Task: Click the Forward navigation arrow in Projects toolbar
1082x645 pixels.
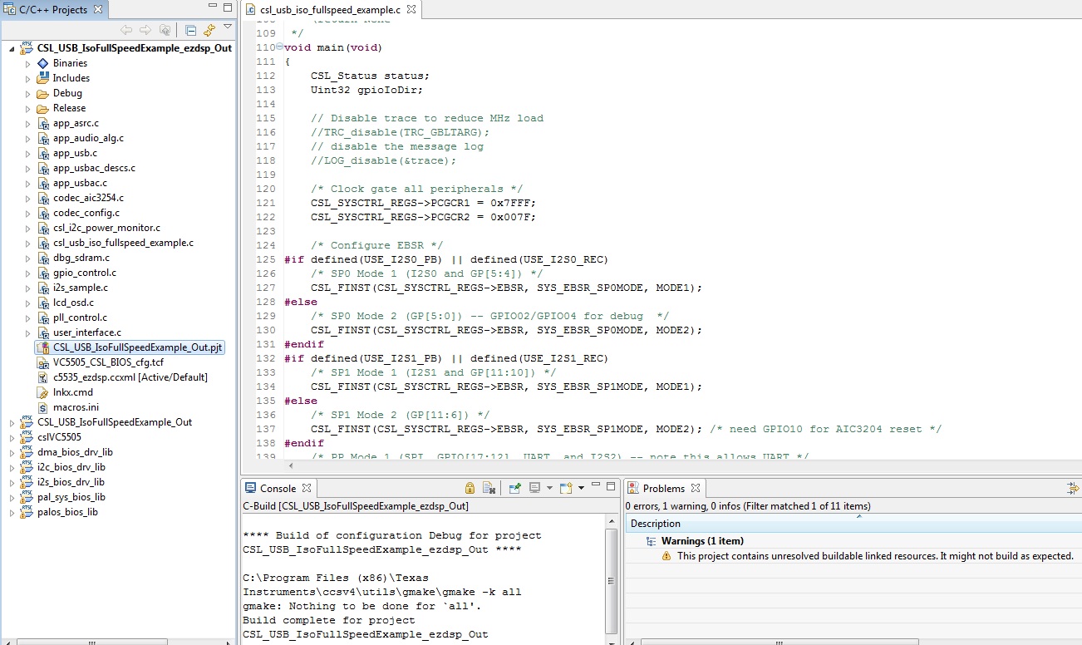Action: (145, 30)
